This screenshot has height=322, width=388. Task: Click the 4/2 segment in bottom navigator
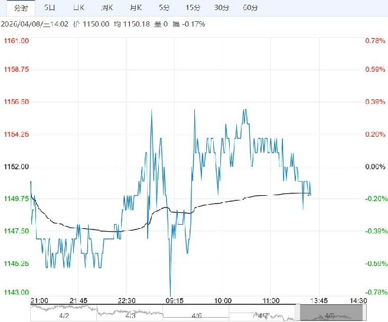pos(63,316)
